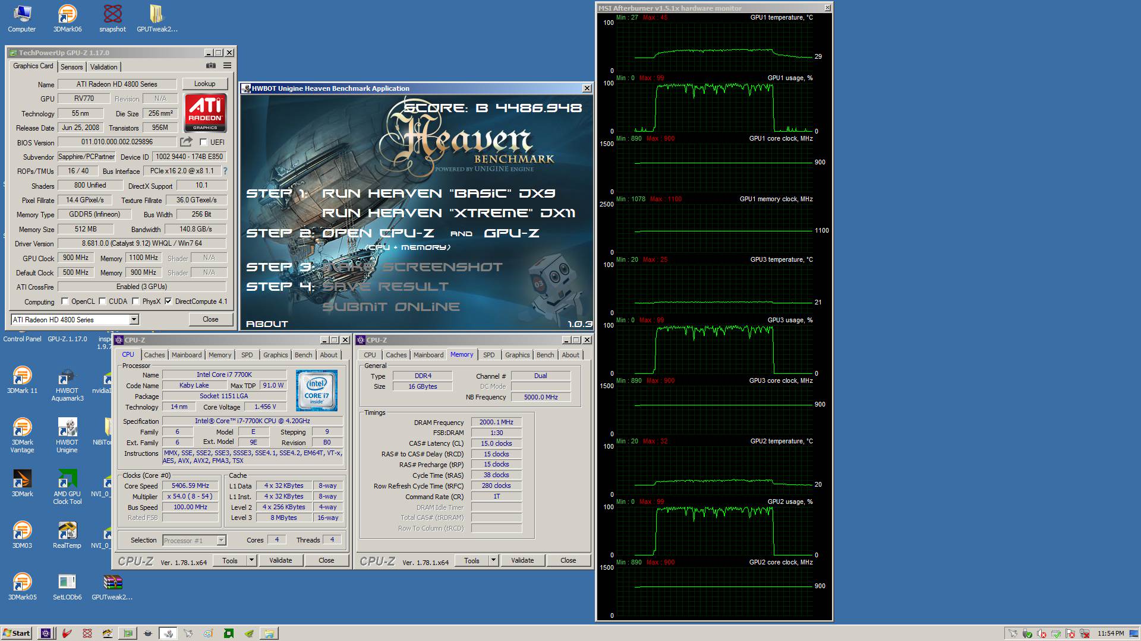Click Core Speed value 5406.59 MHz
This screenshot has width=1141, height=641.
pos(190,485)
